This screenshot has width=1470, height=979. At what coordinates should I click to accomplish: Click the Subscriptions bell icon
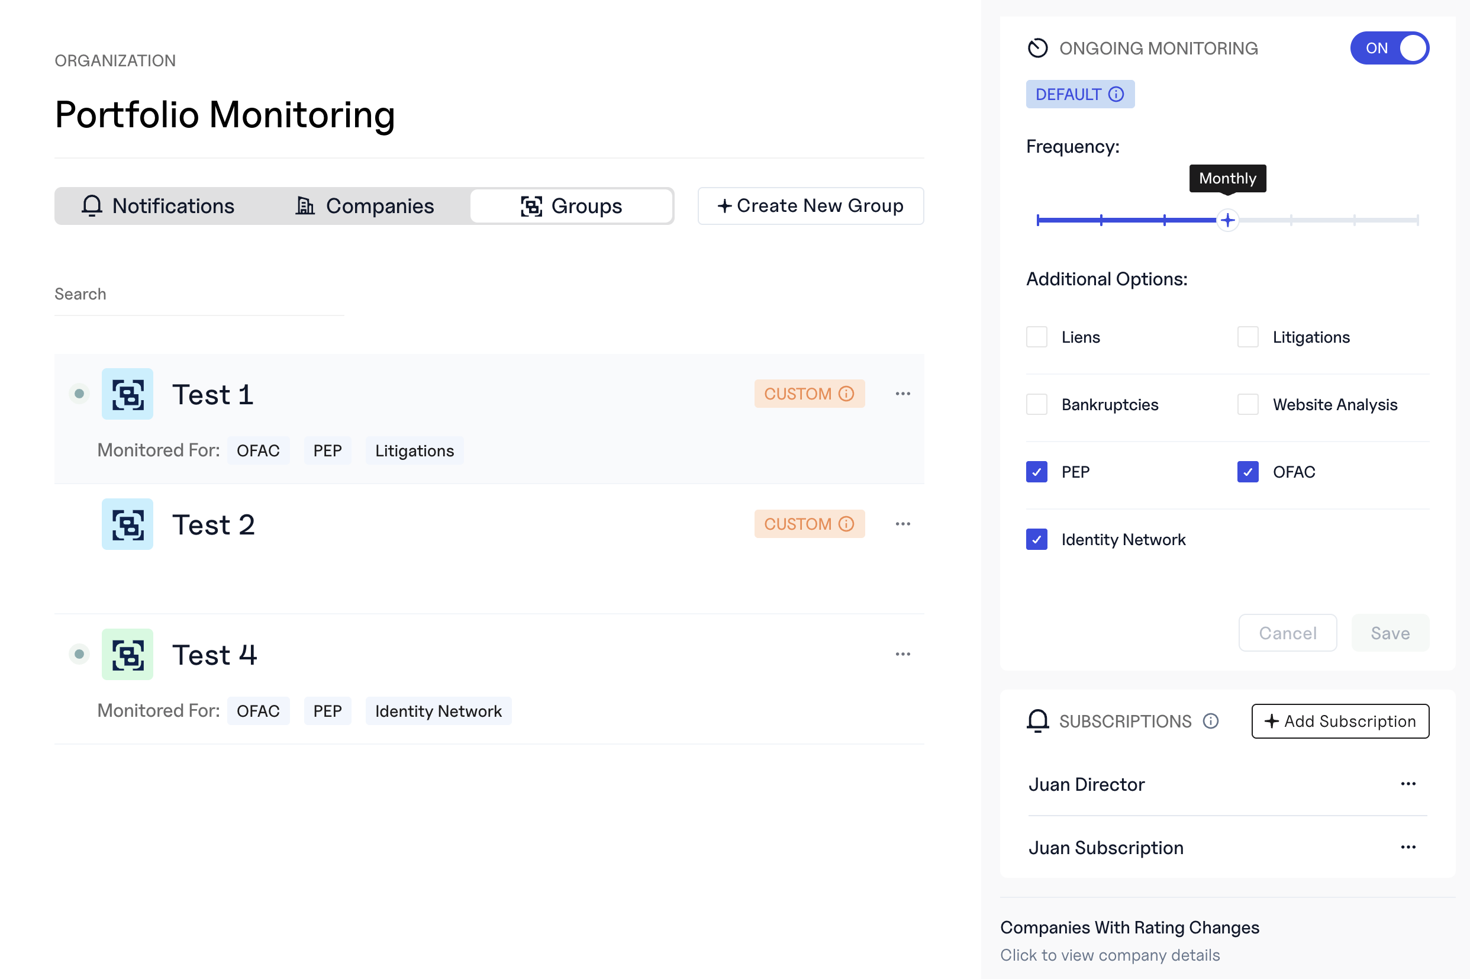[1037, 721]
